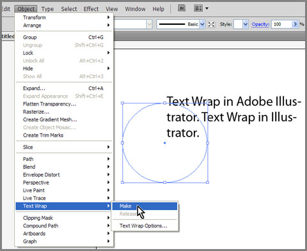Open the Window menu
The image size is (307, 251).
(x=135, y=9)
